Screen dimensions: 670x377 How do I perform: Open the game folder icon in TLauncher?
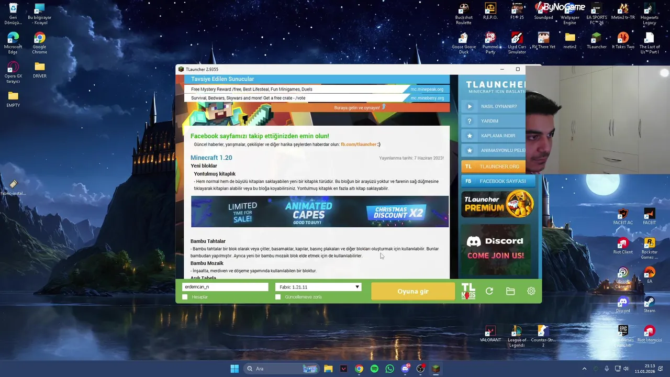510,291
